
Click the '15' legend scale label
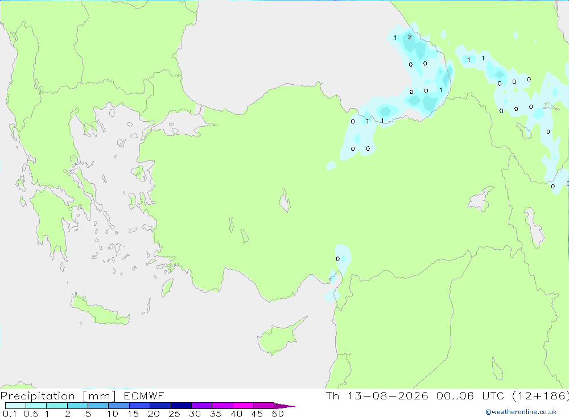[x=133, y=414]
